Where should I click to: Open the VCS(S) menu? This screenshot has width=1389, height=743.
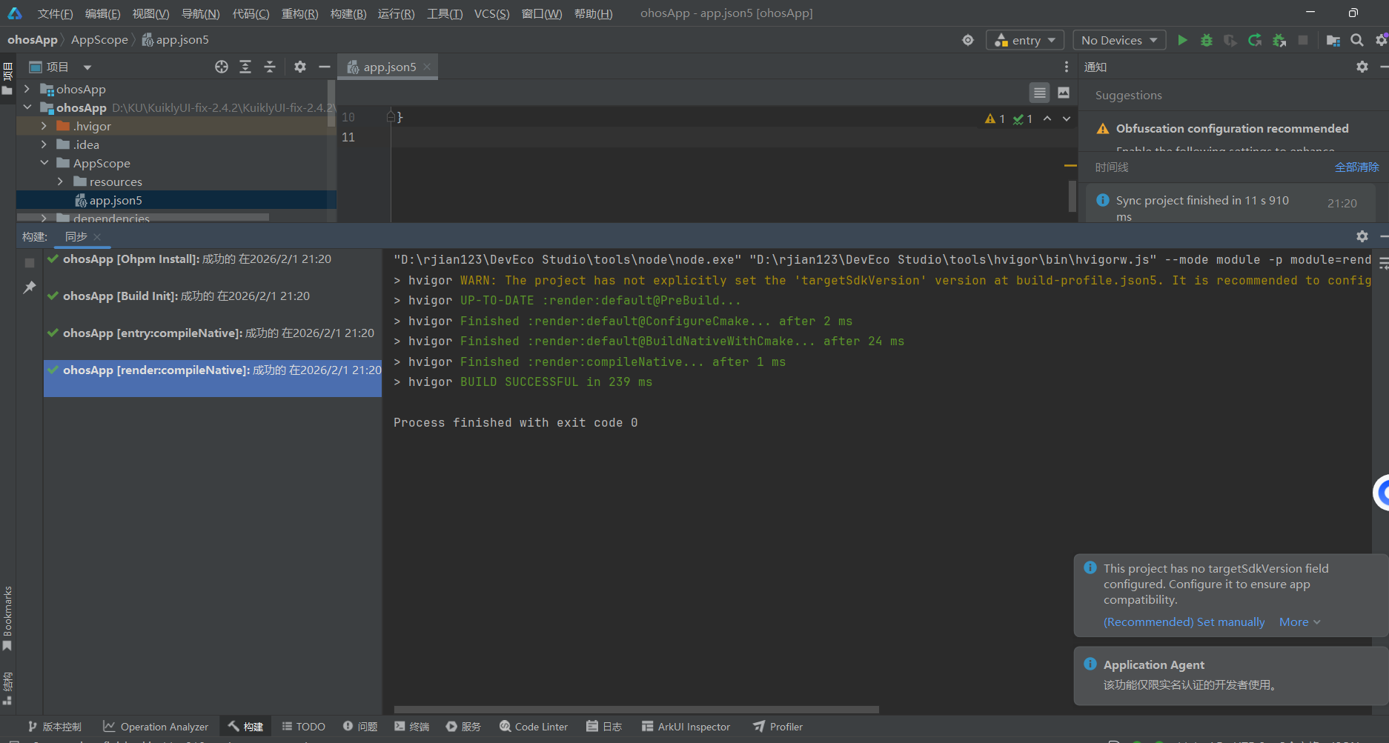[491, 13]
